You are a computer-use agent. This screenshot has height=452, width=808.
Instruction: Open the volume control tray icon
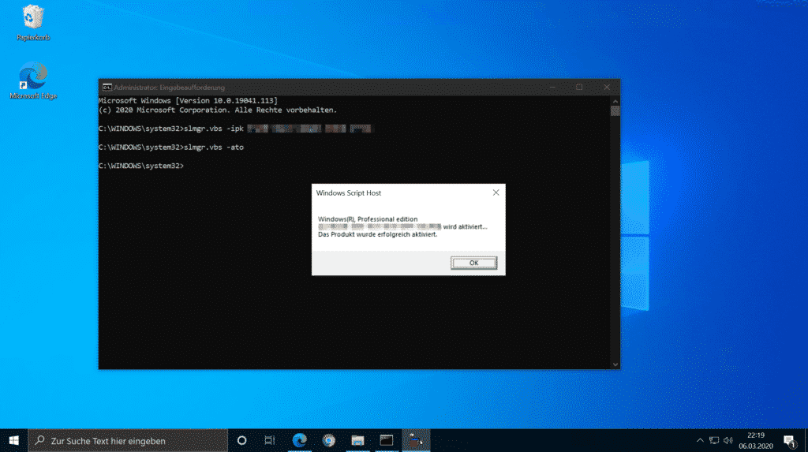pyautogui.click(x=728, y=441)
